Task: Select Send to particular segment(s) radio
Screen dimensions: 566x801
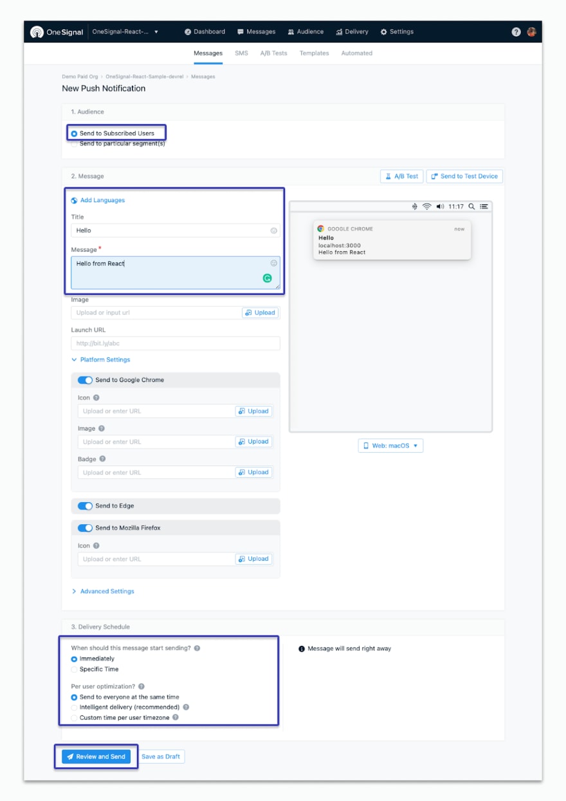Action: [x=75, y=144]
